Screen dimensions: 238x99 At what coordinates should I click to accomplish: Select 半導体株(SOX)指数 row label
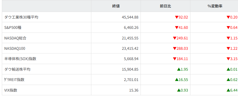(20, 59)
